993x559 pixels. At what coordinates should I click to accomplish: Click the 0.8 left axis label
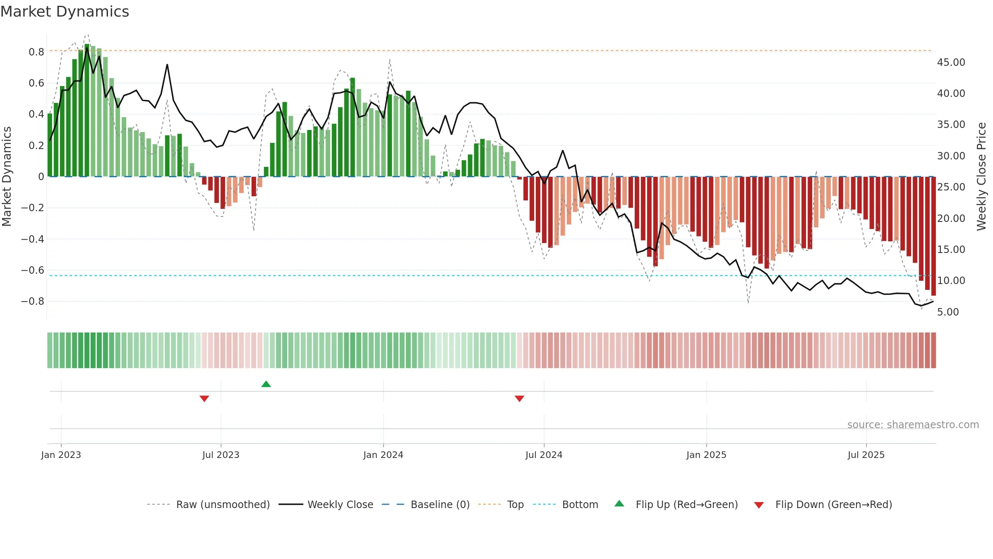pyautogui.click(x=36, y=52)
